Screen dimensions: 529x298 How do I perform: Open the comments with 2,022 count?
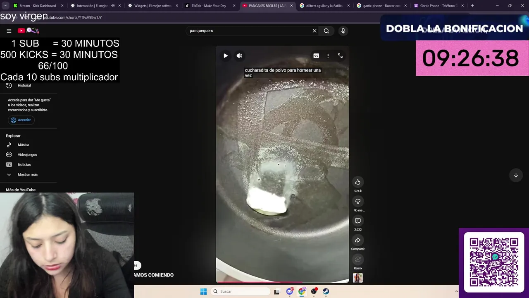point(358,221)
